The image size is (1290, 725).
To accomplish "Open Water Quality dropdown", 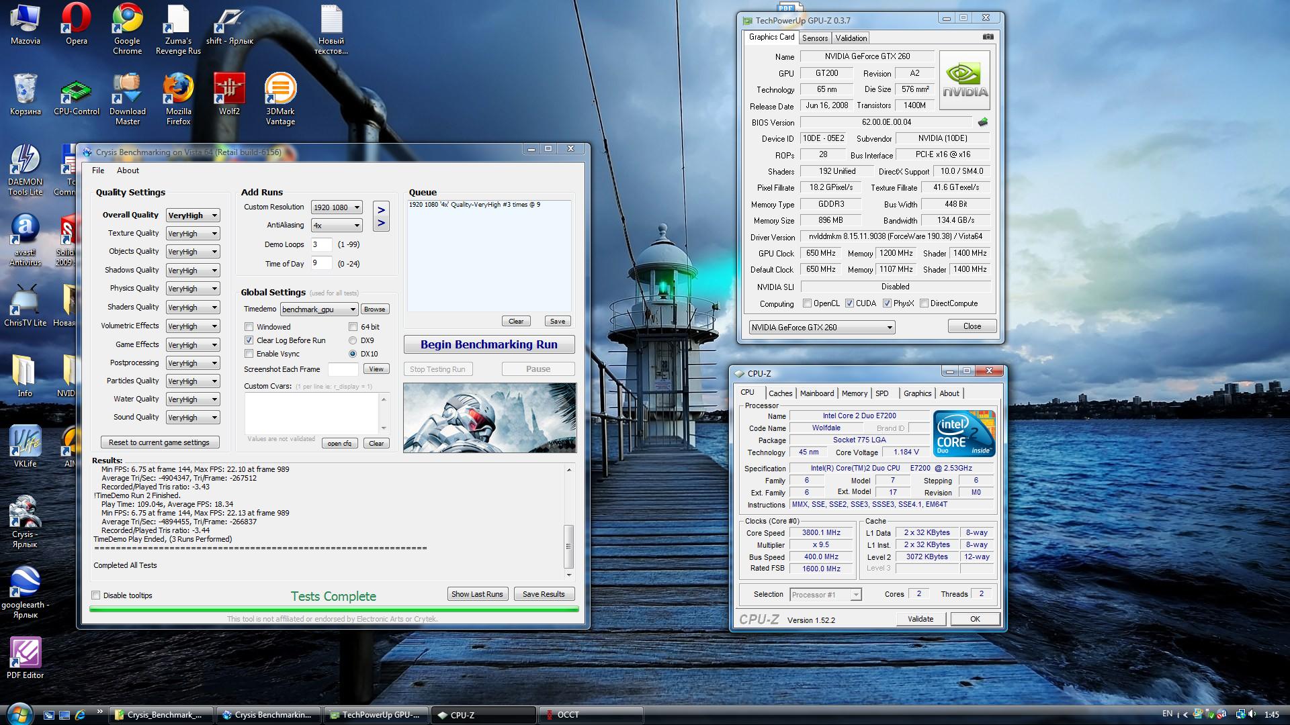I will tap(193, 399).
